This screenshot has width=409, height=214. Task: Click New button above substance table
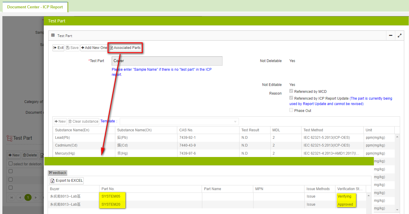point(60,121)
